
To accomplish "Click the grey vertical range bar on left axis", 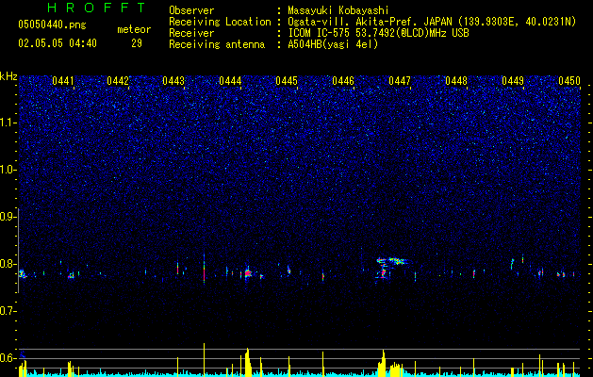I will pyautogui.click(x=18, y=251).
